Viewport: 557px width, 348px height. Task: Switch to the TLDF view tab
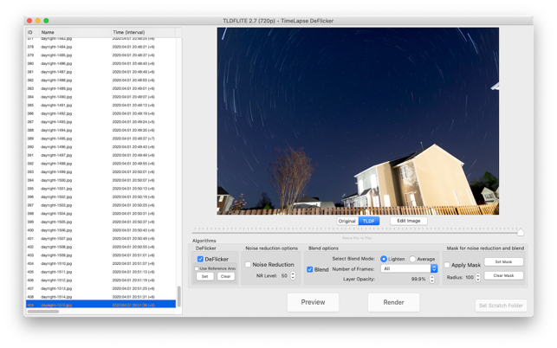[x=369, y=221]
